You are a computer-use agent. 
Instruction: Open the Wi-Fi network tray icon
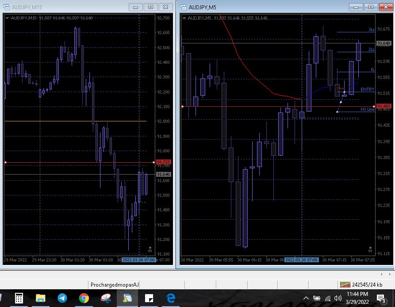click(x=328, y=299)
